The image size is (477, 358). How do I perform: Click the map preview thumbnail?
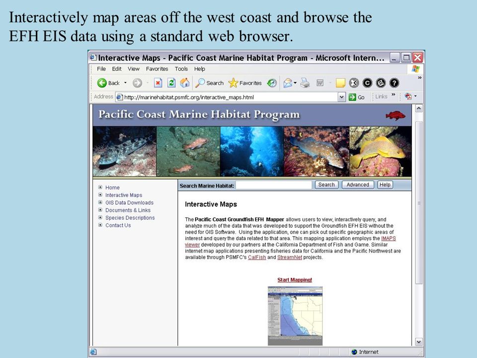pos(295,316)
